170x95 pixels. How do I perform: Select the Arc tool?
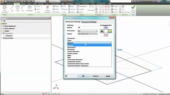(23, 8)
